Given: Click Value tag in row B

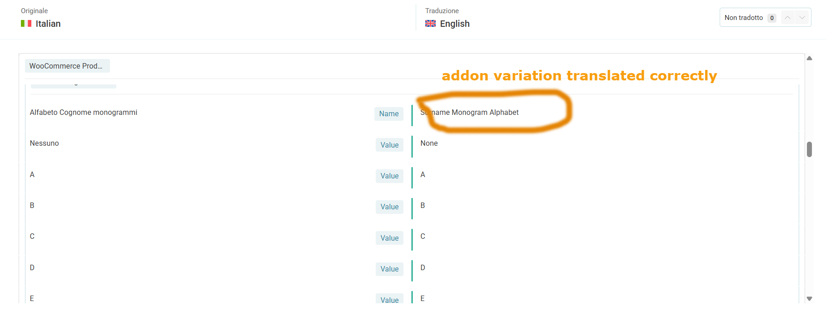Looking at the screenshot, I should click(389, 207).
